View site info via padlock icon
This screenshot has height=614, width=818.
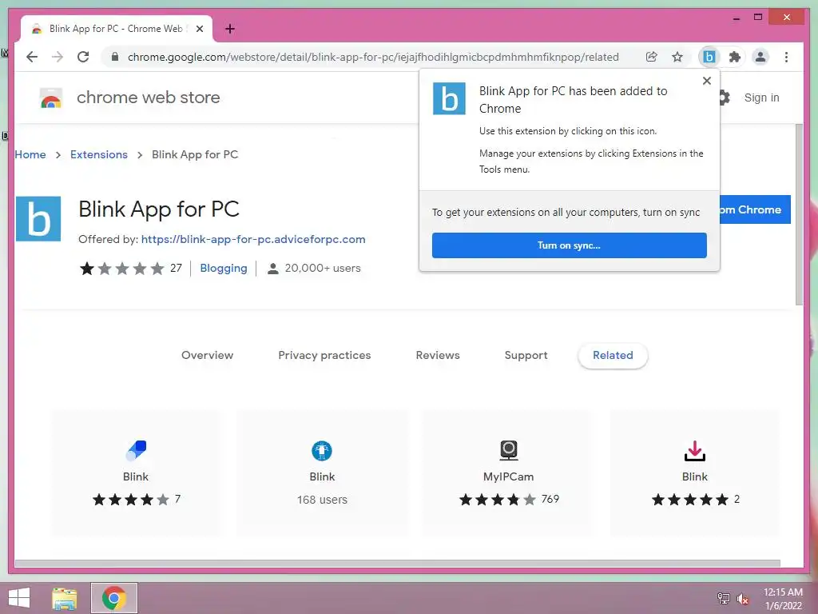coord(115,57)
